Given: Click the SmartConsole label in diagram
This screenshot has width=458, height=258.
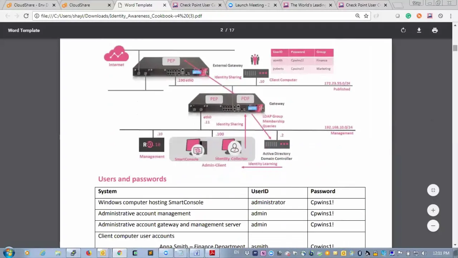Looking at the screenshot, I should tap(186, 159).
